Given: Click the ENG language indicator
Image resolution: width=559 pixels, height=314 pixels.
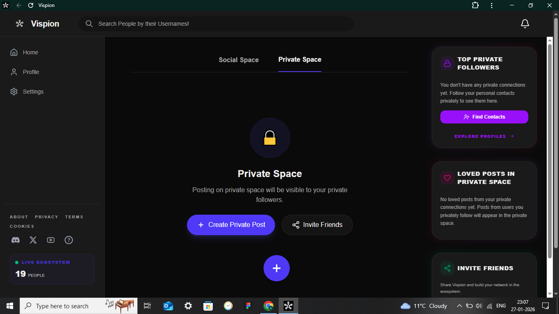Looking at the screenshot, I should [501, 306].
